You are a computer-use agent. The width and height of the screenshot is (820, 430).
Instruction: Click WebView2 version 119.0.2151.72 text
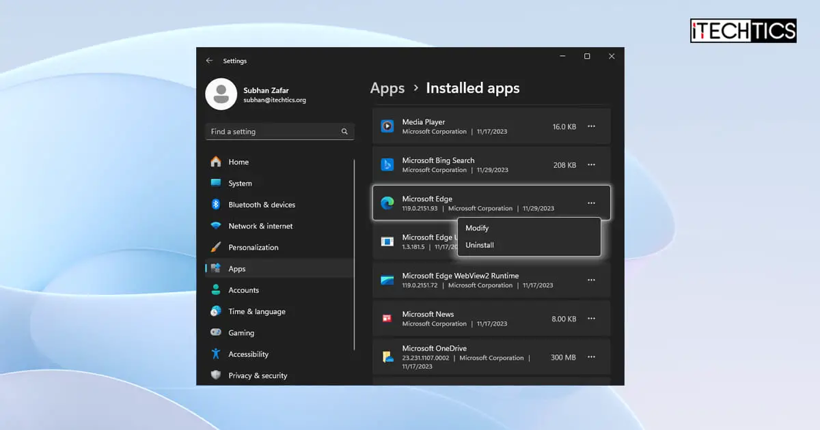click(420, 285)
